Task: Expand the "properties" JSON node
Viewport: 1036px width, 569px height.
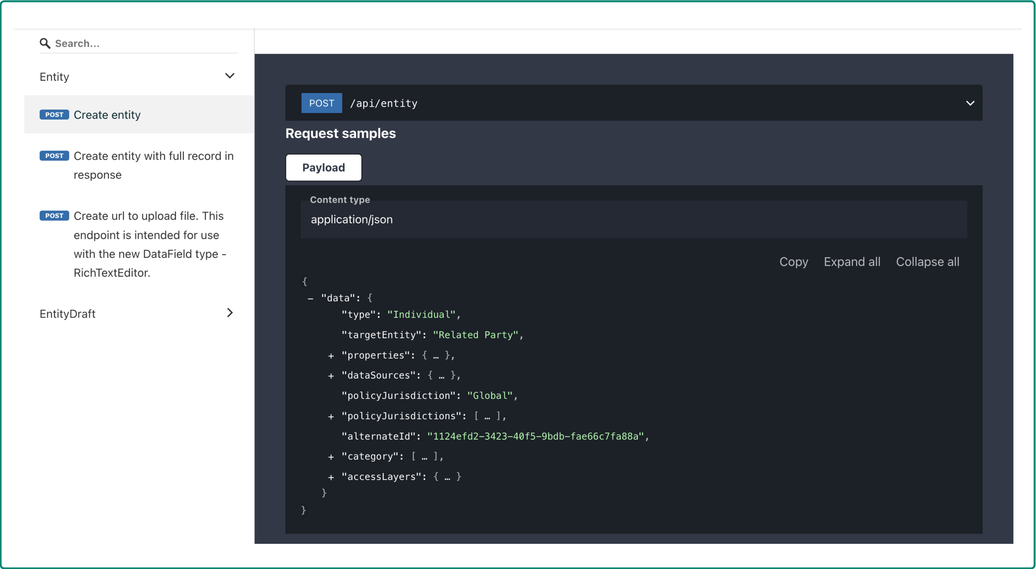Action: (x=331, y=356)
